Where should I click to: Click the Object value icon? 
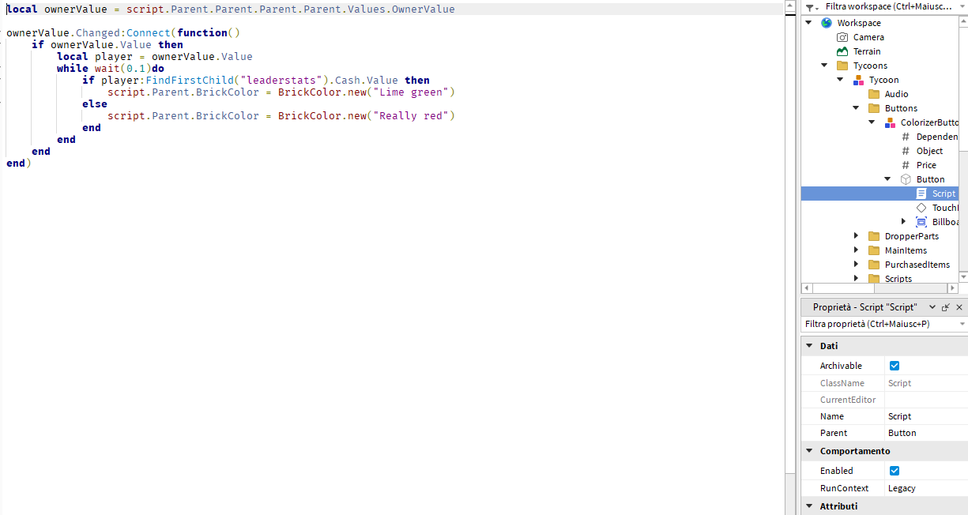[906, 151]
